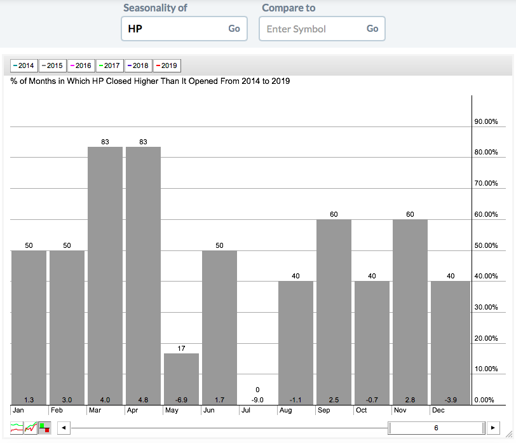Toggle the 2019 year legend button
Image resolution: width=516 pixels, height=443 pixels.
point(167,65)
